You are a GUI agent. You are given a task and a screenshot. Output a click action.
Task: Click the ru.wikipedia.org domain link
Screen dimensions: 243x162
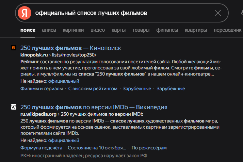click(38, 114)
